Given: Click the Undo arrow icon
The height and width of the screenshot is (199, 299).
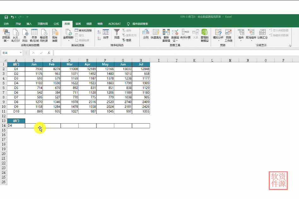Looking at the screenshot, I should (x=12, y=17).
